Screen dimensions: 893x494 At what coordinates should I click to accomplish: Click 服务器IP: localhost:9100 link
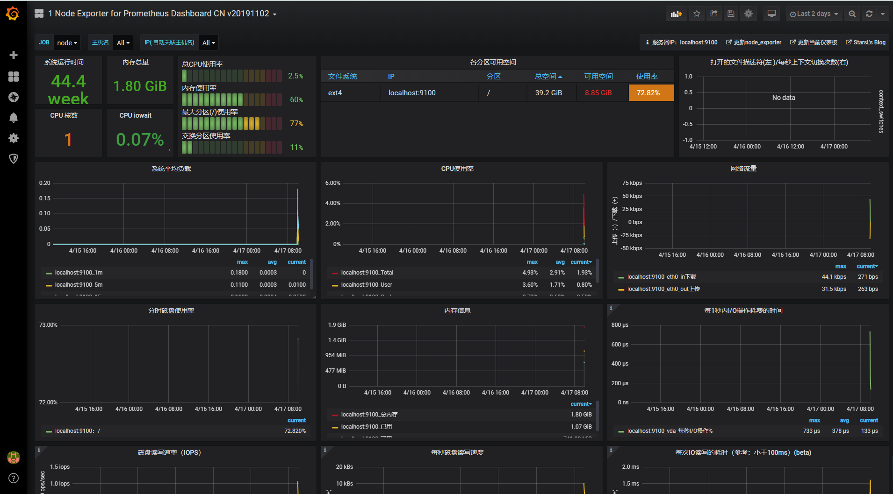pyautogui.click(x=682, y=42)
